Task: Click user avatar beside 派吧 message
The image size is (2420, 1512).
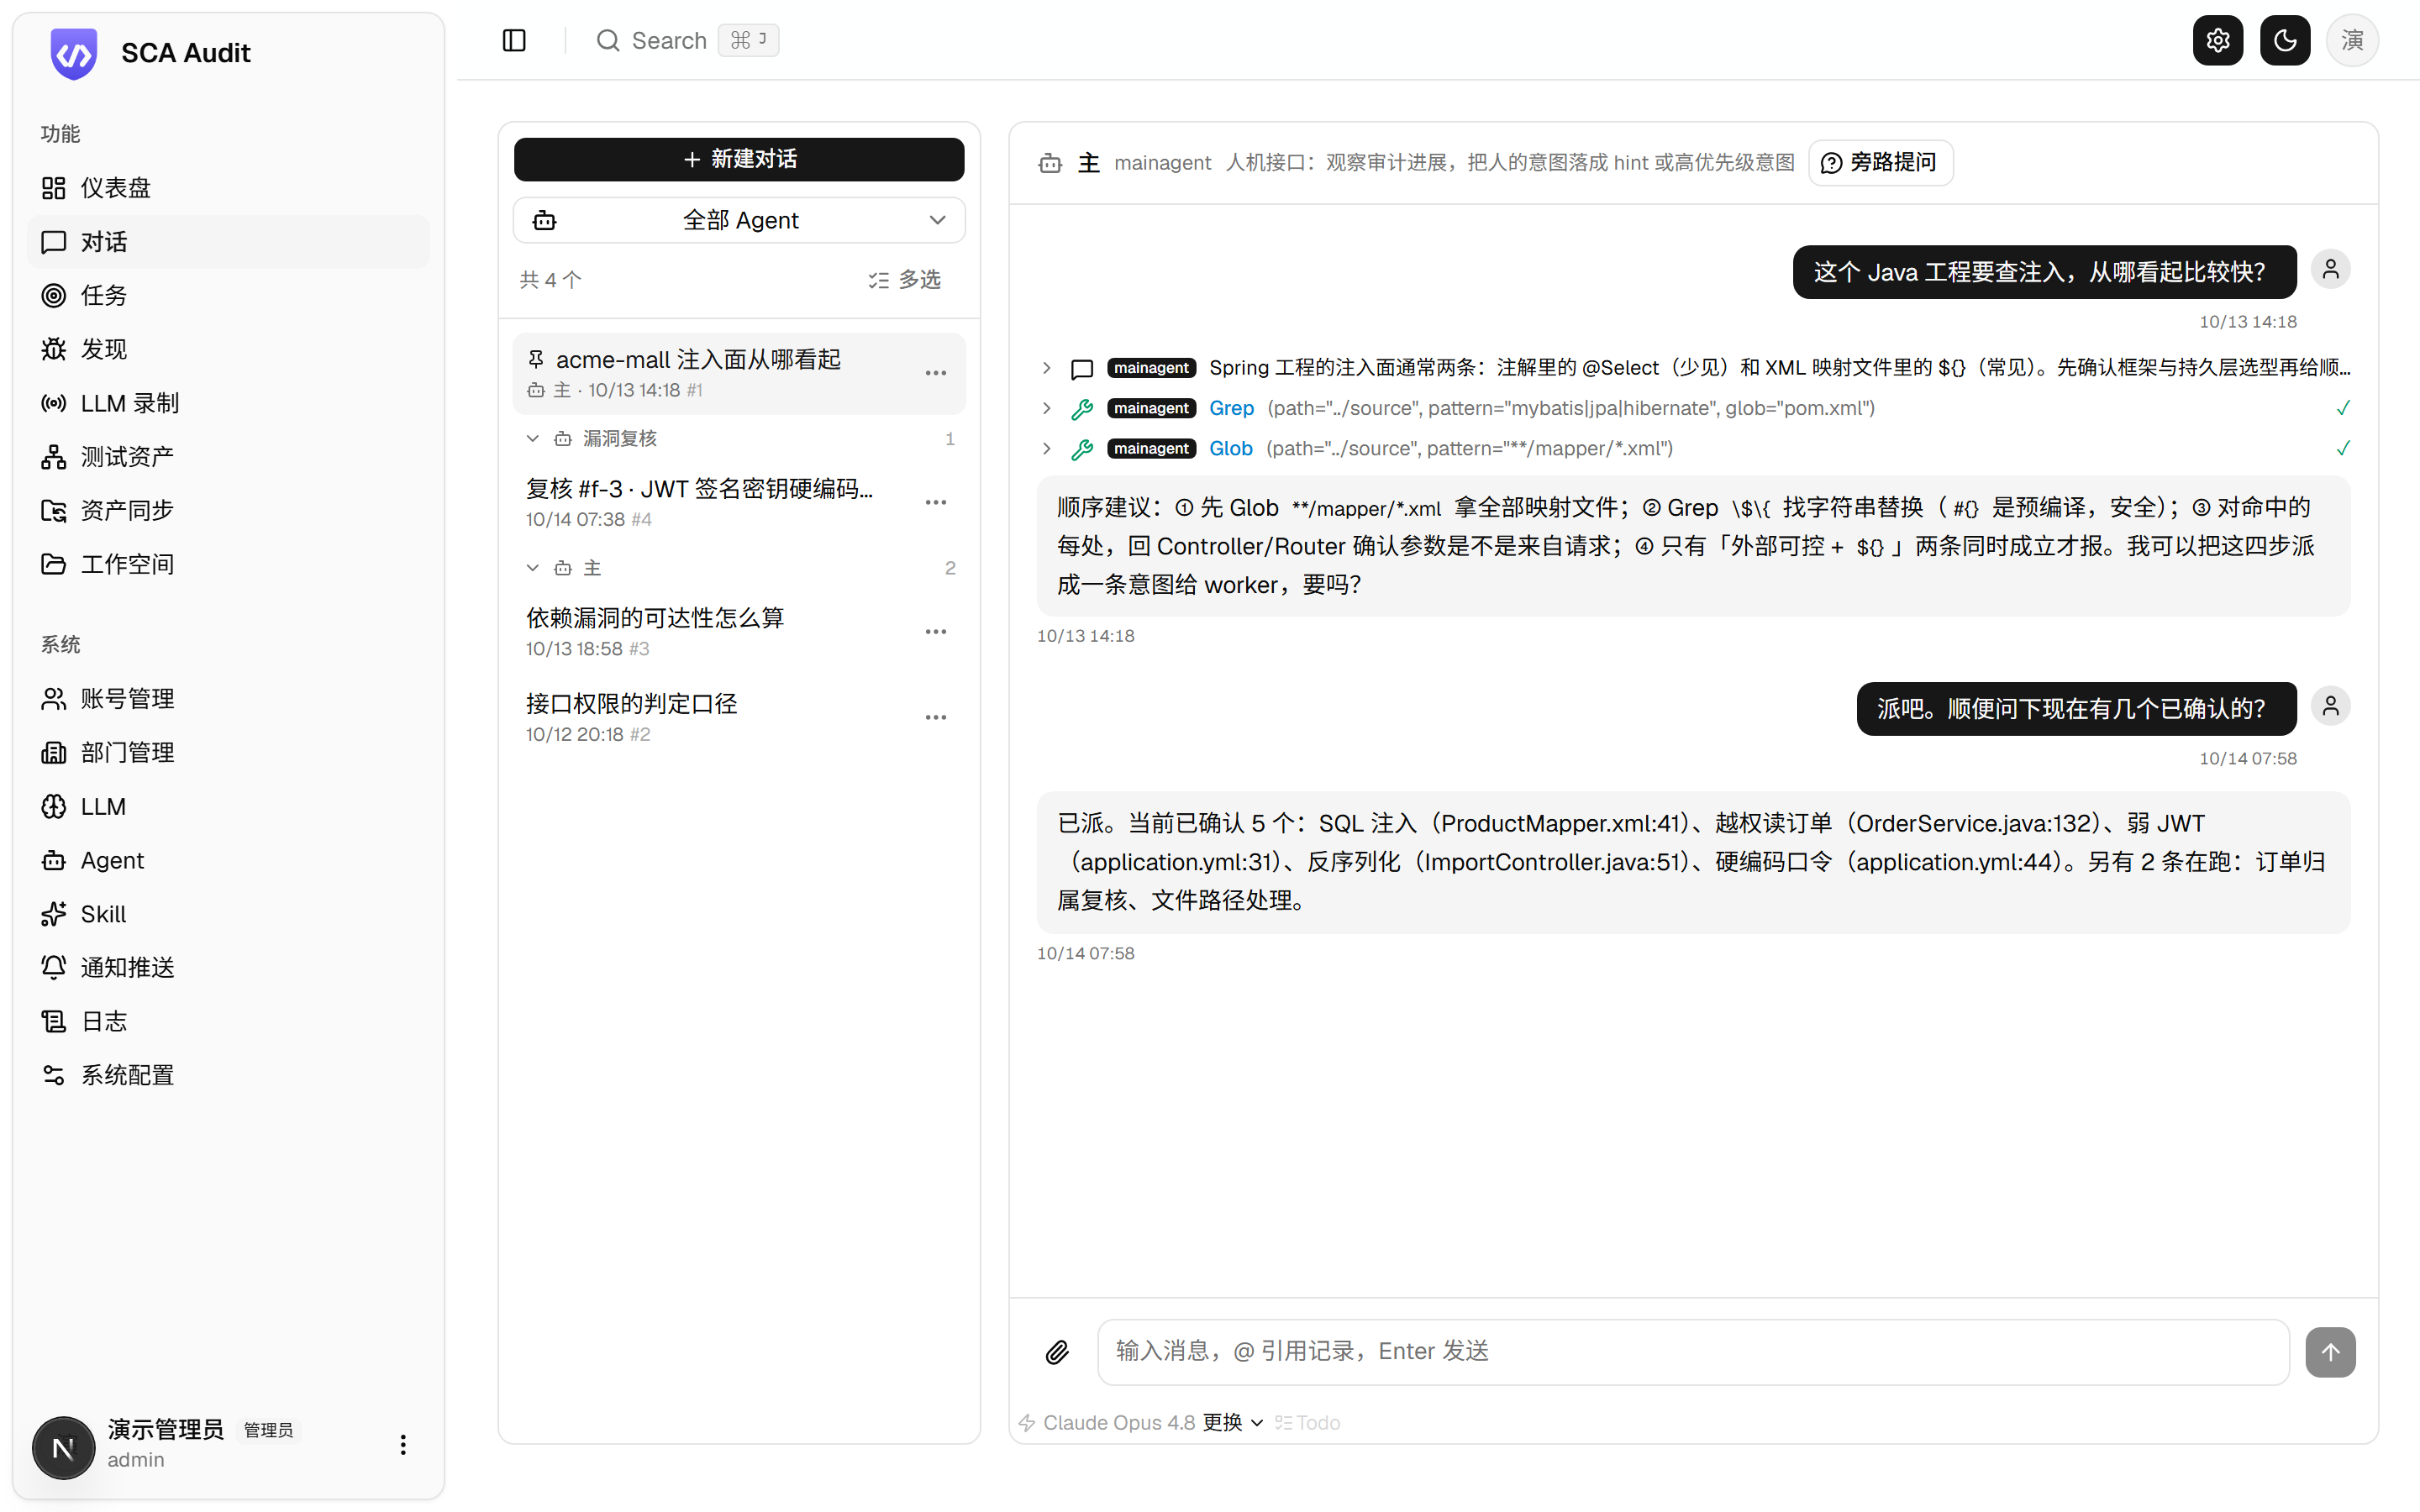Action: point(2330,707)
